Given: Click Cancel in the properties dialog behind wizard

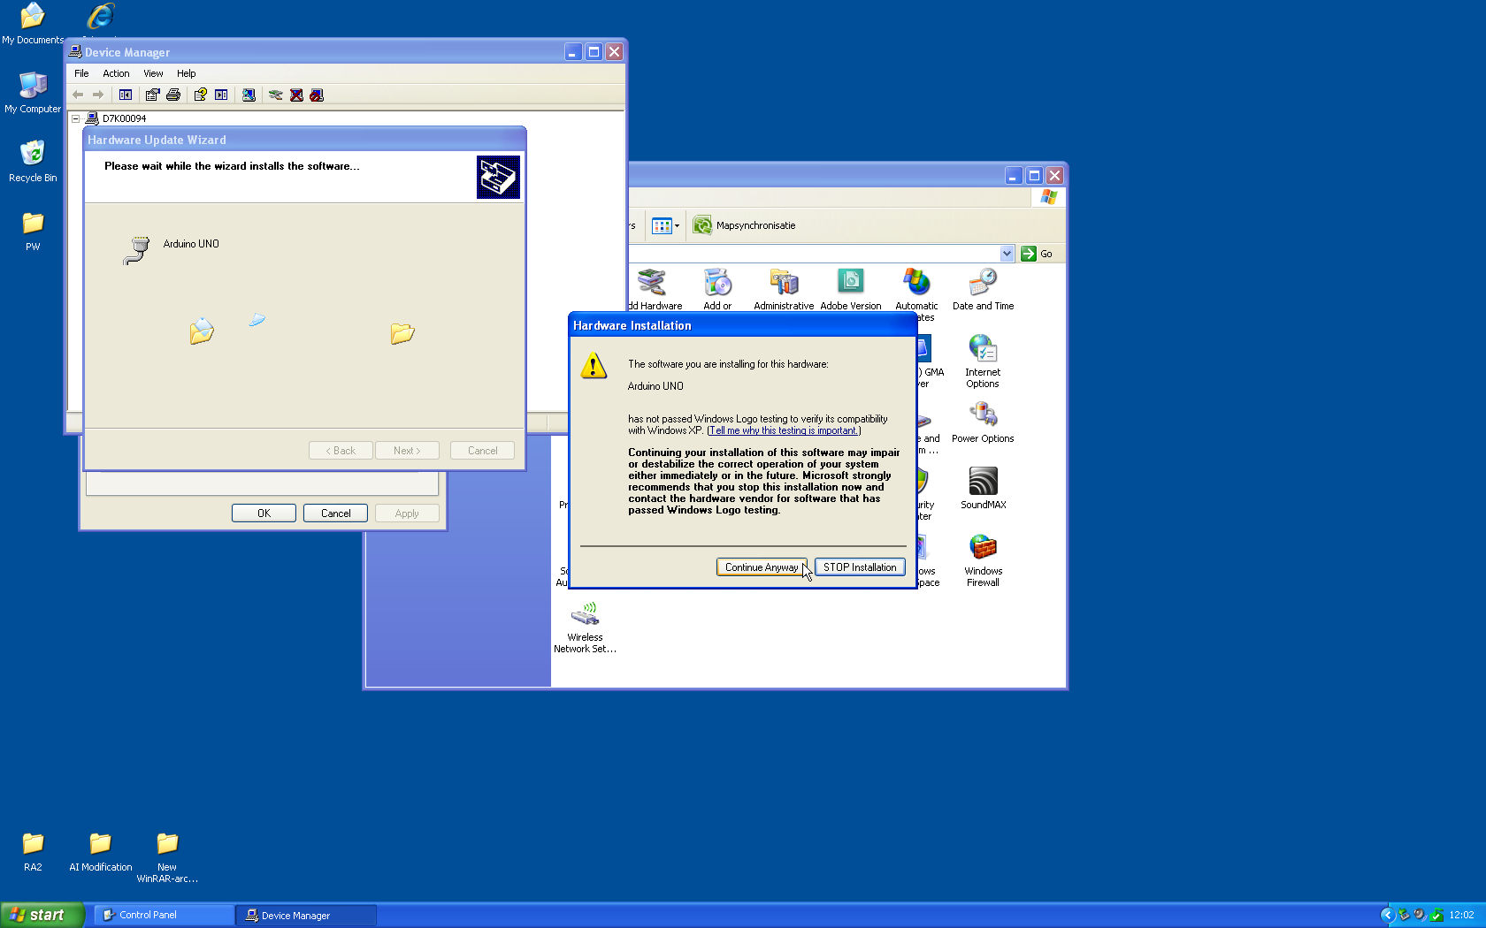Looking at the screenshot, I should (x=335, y=513).
